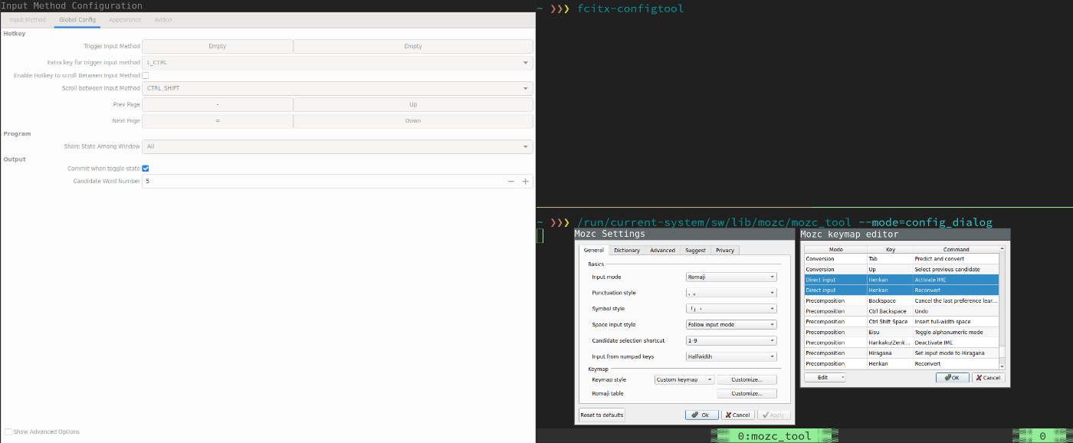This screenshot has width=1073, height=443.
Task: Increase Candidate Word Number with plus icon
Action: (x=526, y=182)
